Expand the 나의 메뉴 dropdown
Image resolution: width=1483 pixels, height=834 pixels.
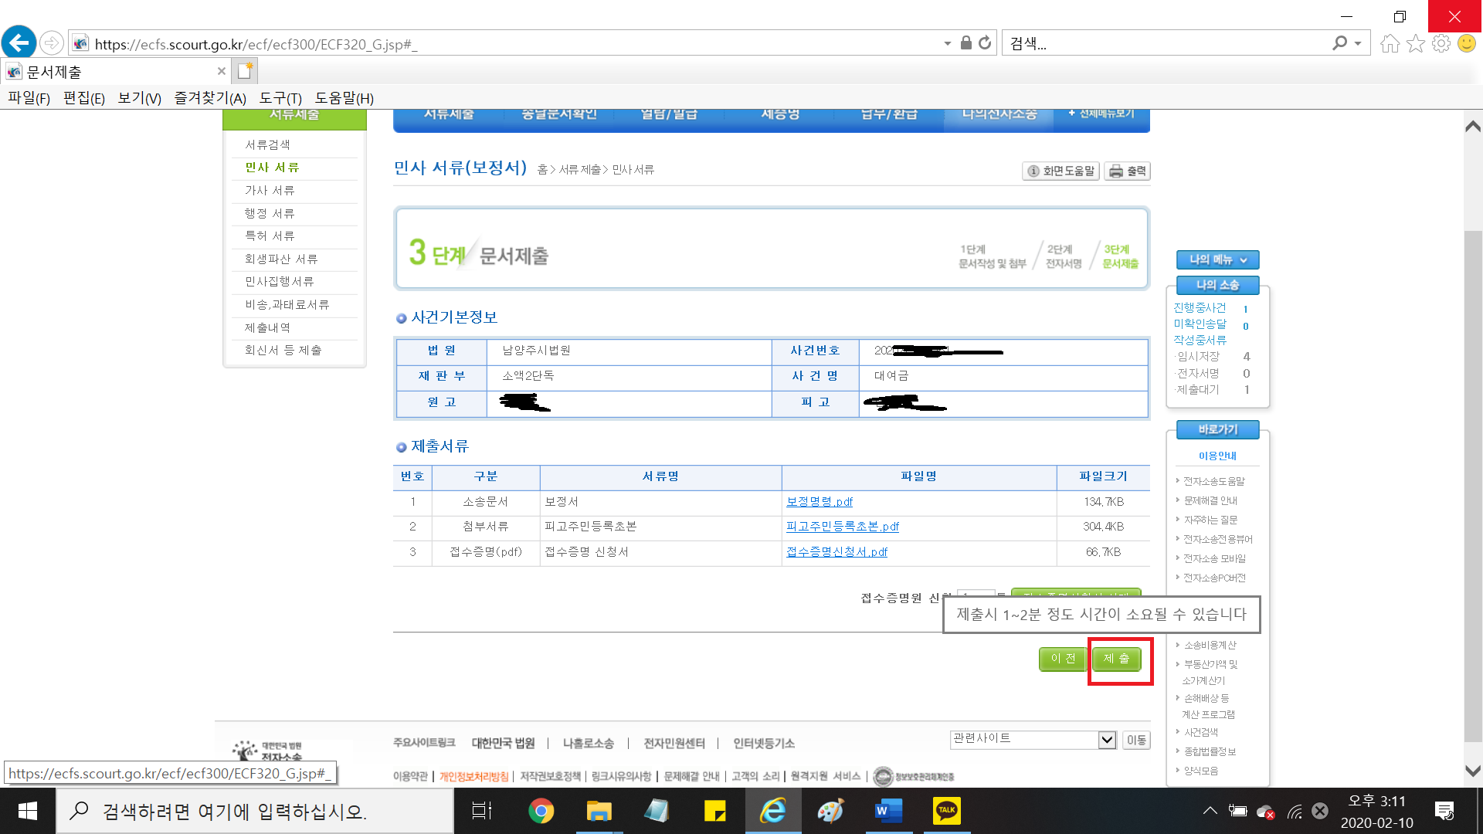point(1217,260)
